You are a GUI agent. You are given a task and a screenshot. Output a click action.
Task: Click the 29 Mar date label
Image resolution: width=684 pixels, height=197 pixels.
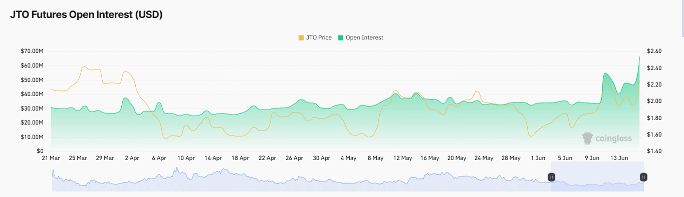[105, 158]
